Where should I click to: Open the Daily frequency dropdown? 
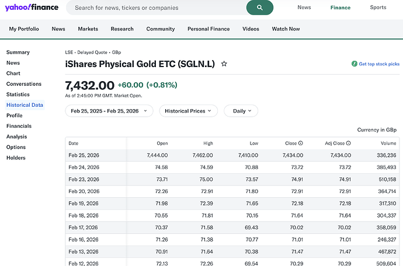[241, 111]
